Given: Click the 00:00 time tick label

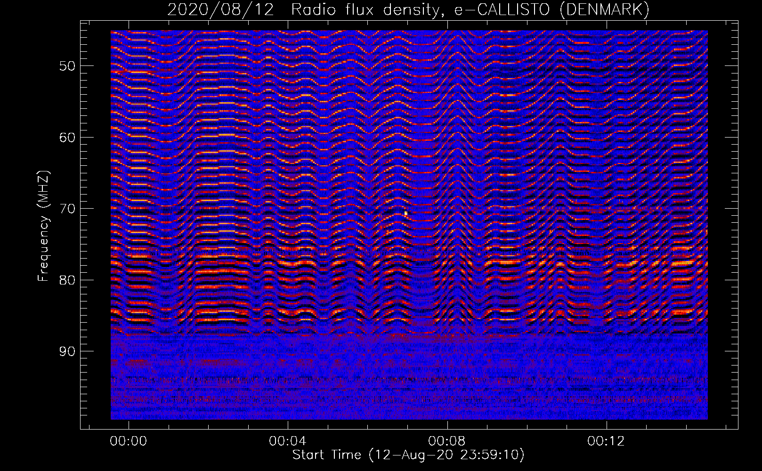Looking at the screenshot, I should pyautogui.click(x=129, y=441).
